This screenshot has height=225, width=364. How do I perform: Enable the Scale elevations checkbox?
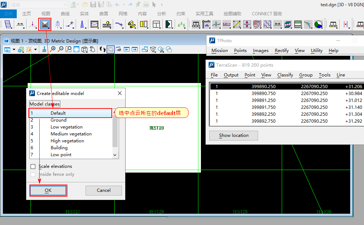click(x=33, y=166)
